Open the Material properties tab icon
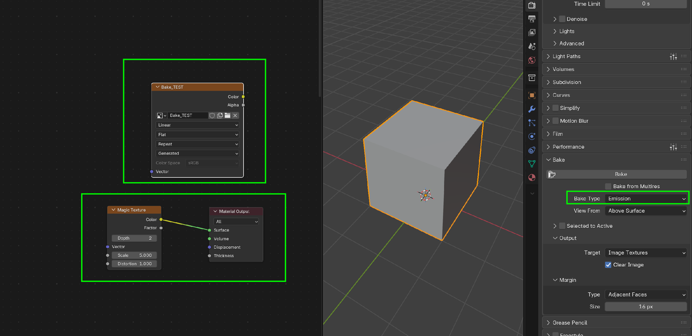This screenshot has width=692, height=336. 532,177
